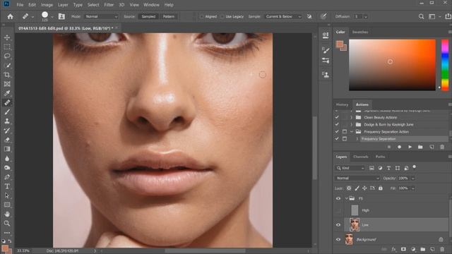This screenshot has width=452, height=254.
Task: Select the Gradient tool
Action: [7, 149]
